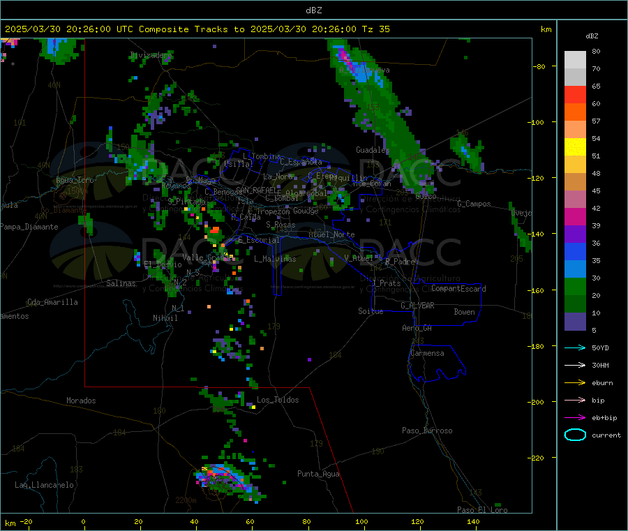Viewport: 628px width, 531px height.
Task: Pick the red swatch between 65 and 60 dBZ
Action: (x=575, y=94)
